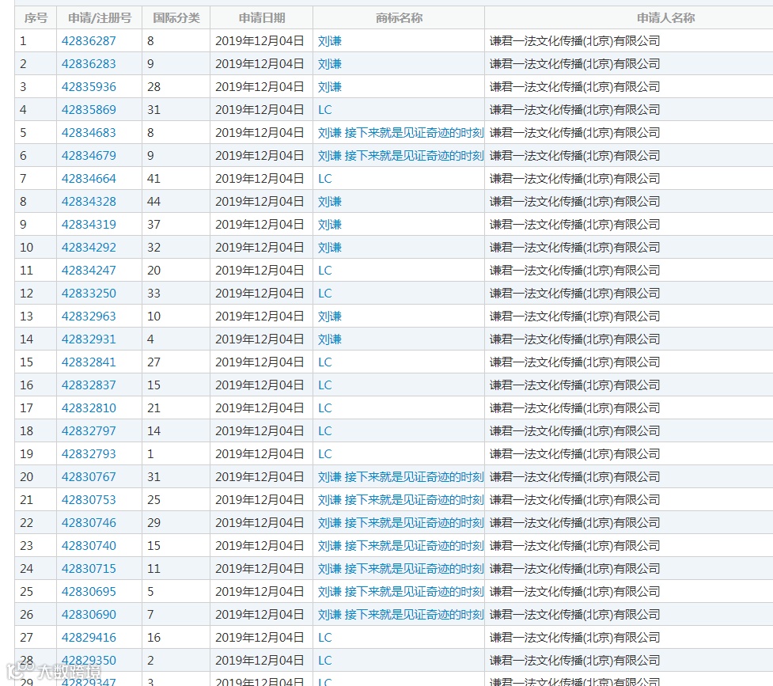Click trademark name 刘谦 in row 3
This screenshot has height=686, width=773.
tap(330, 87)
